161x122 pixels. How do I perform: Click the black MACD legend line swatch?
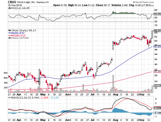click(10, 98)
